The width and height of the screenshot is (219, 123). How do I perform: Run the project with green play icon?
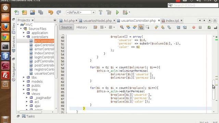(117, 12)
